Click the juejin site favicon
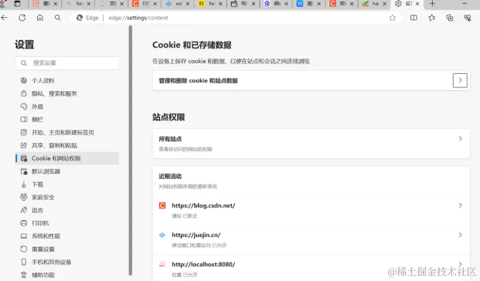Image resolution: width=480 pixels, height=281 pixels. pos(162,235)
